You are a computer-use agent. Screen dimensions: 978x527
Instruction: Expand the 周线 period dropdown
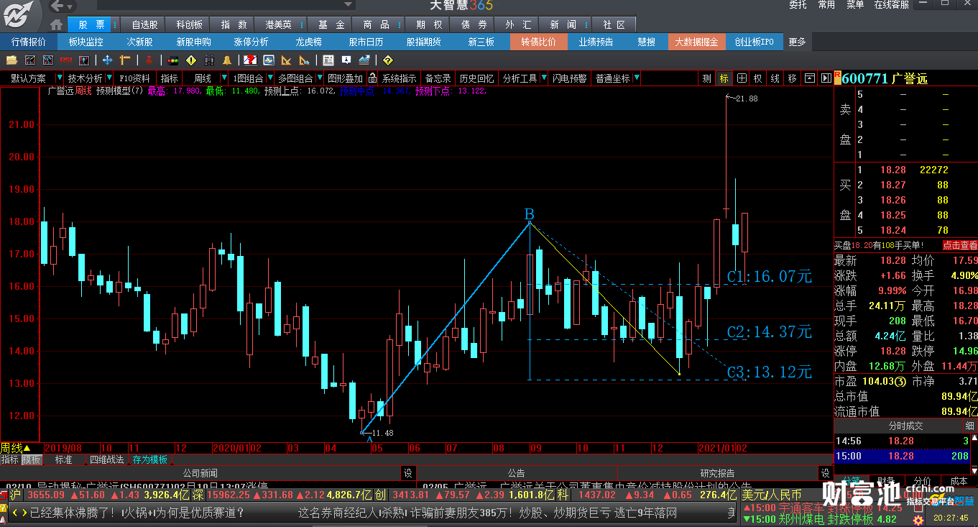pyautogui.click(x=224, y=78)
